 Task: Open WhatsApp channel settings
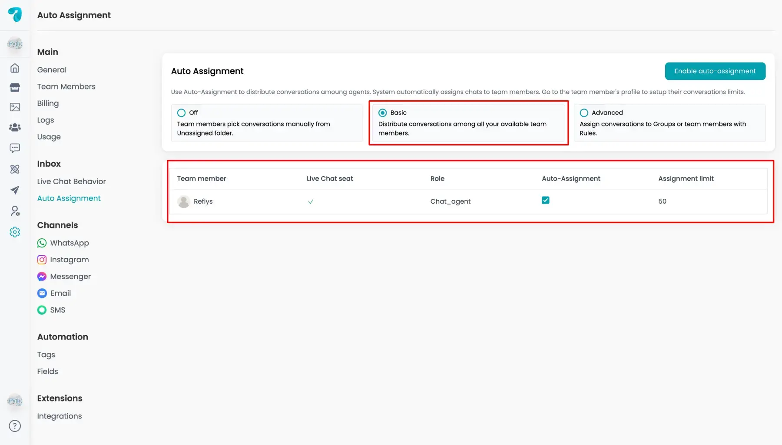tap(69, 243)
